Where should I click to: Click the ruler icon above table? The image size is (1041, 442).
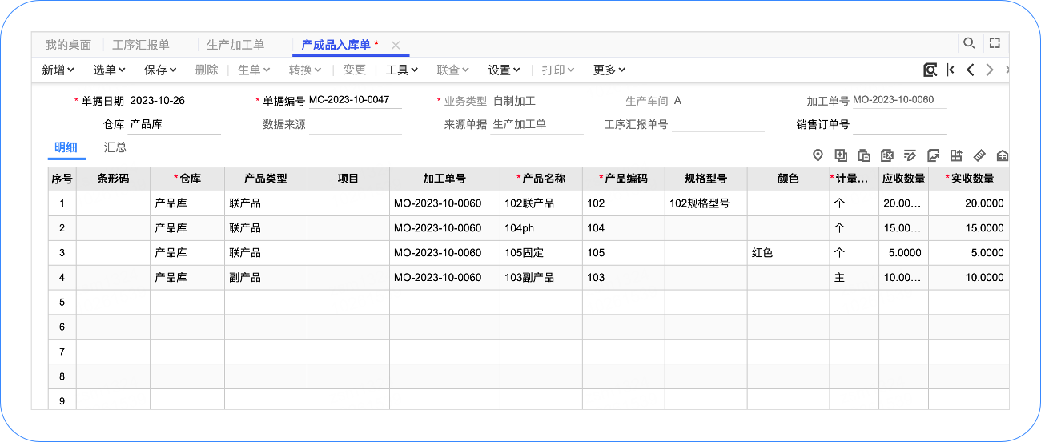coord(979,155)
